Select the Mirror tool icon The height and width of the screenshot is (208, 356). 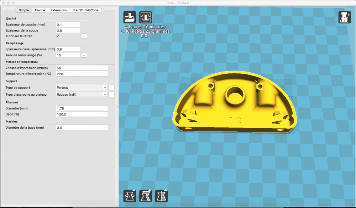coord(161,196)
